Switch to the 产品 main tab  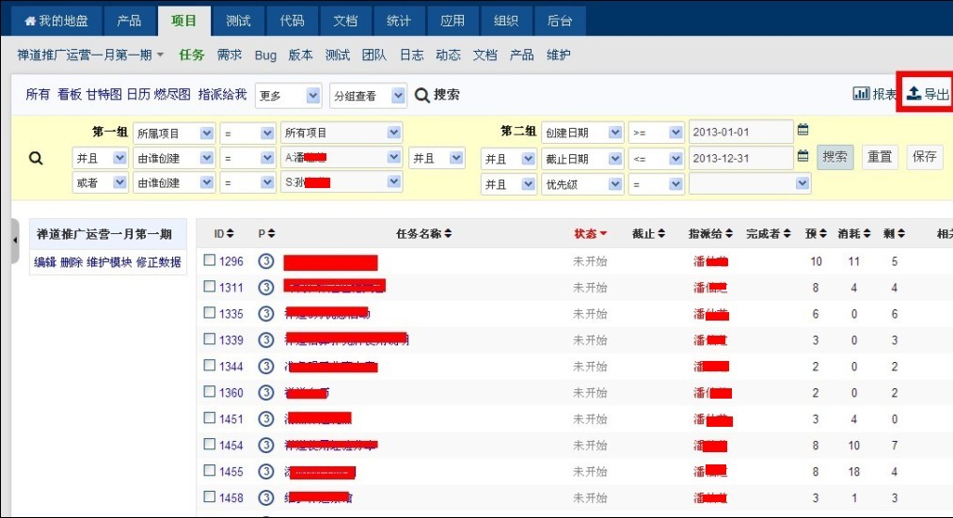(x=129, y=21)
